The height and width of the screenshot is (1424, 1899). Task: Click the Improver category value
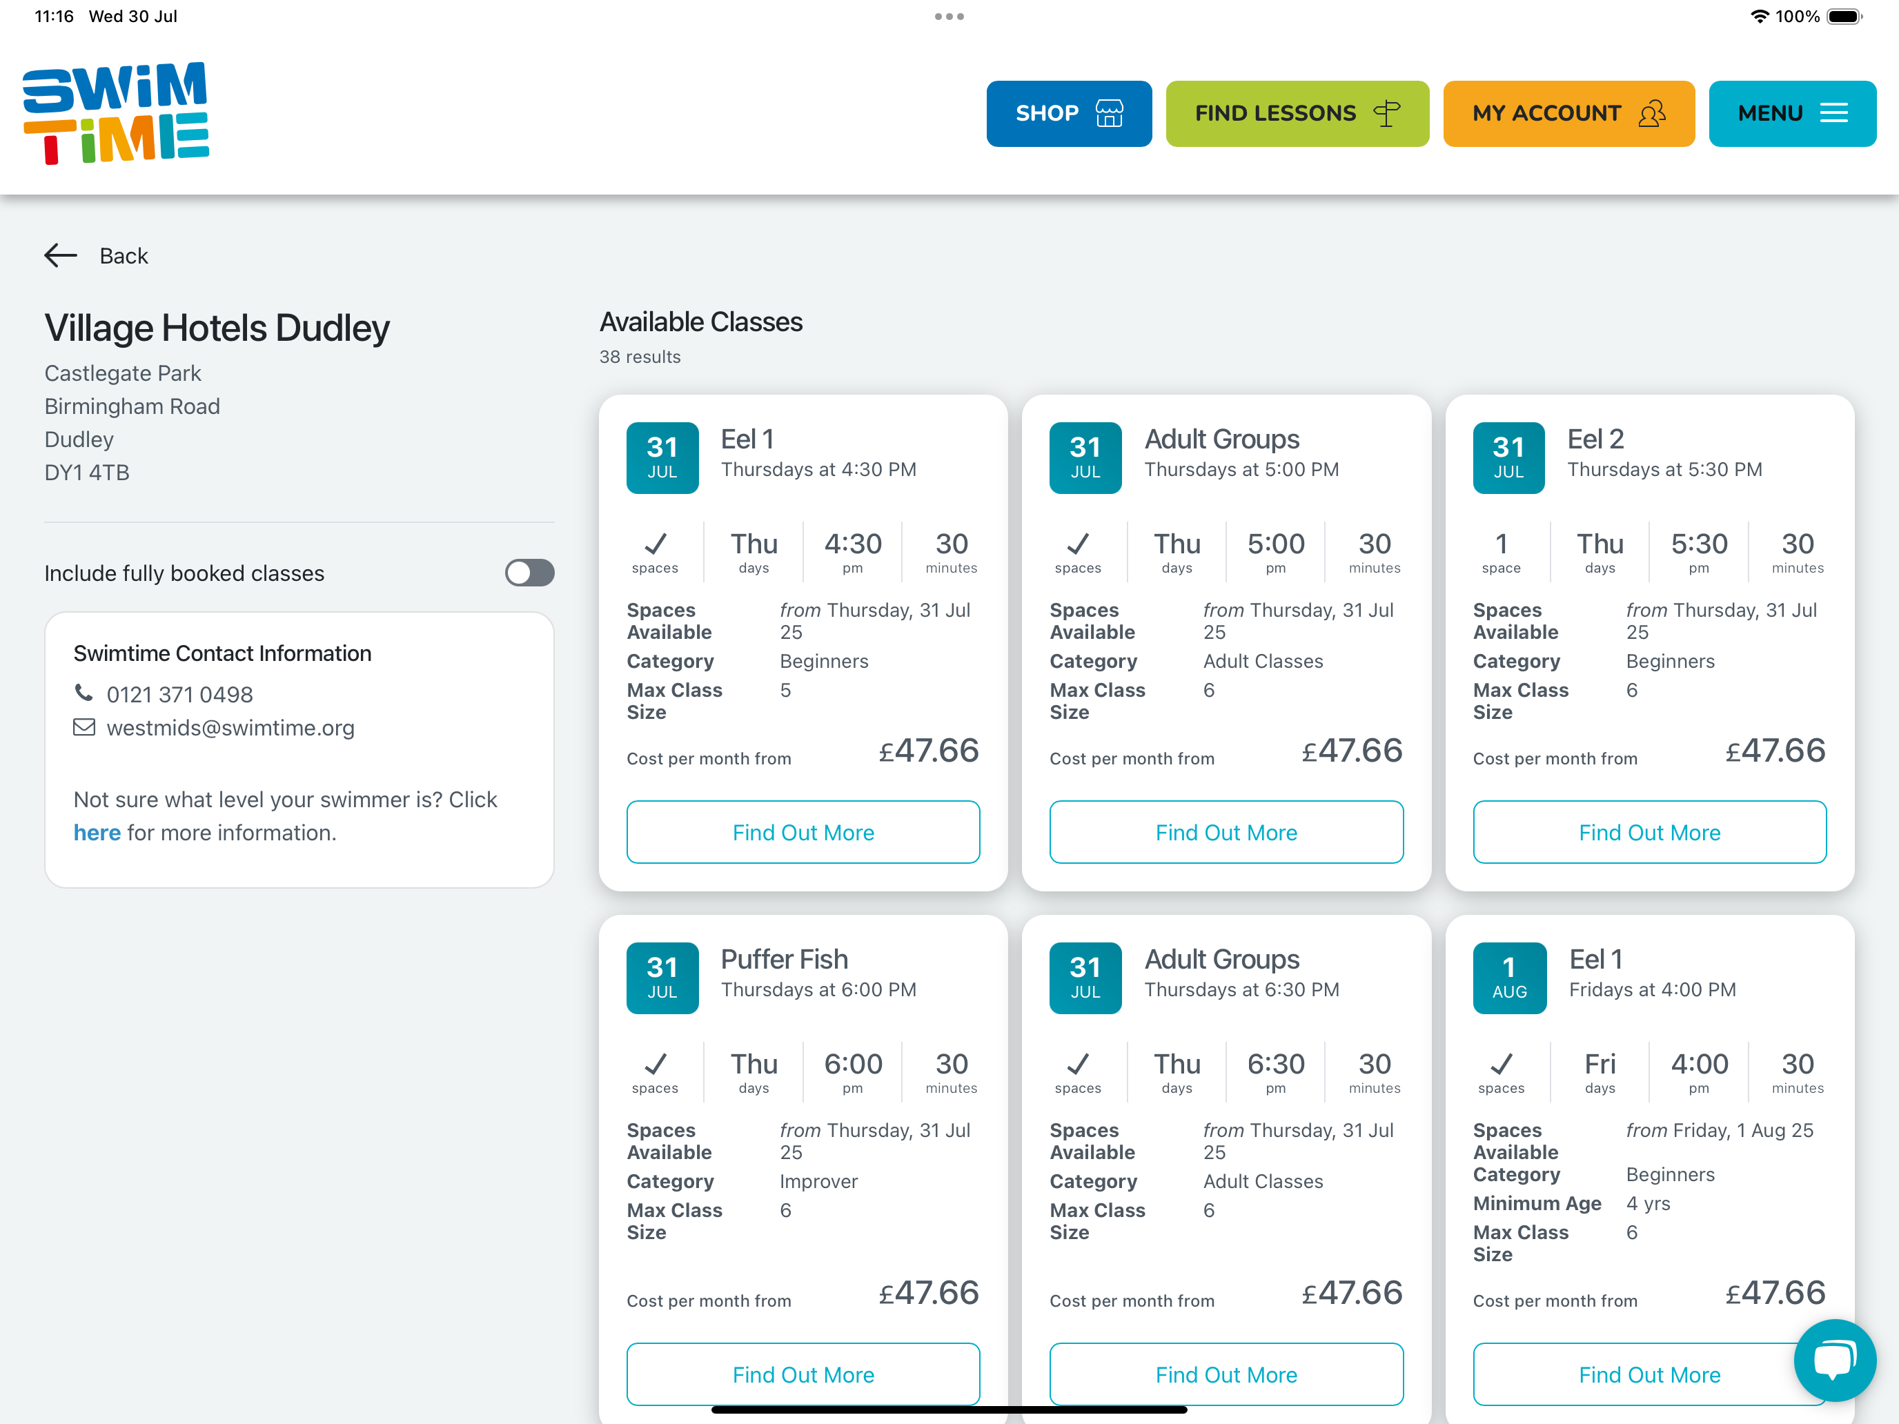[x=818, y=1181]
